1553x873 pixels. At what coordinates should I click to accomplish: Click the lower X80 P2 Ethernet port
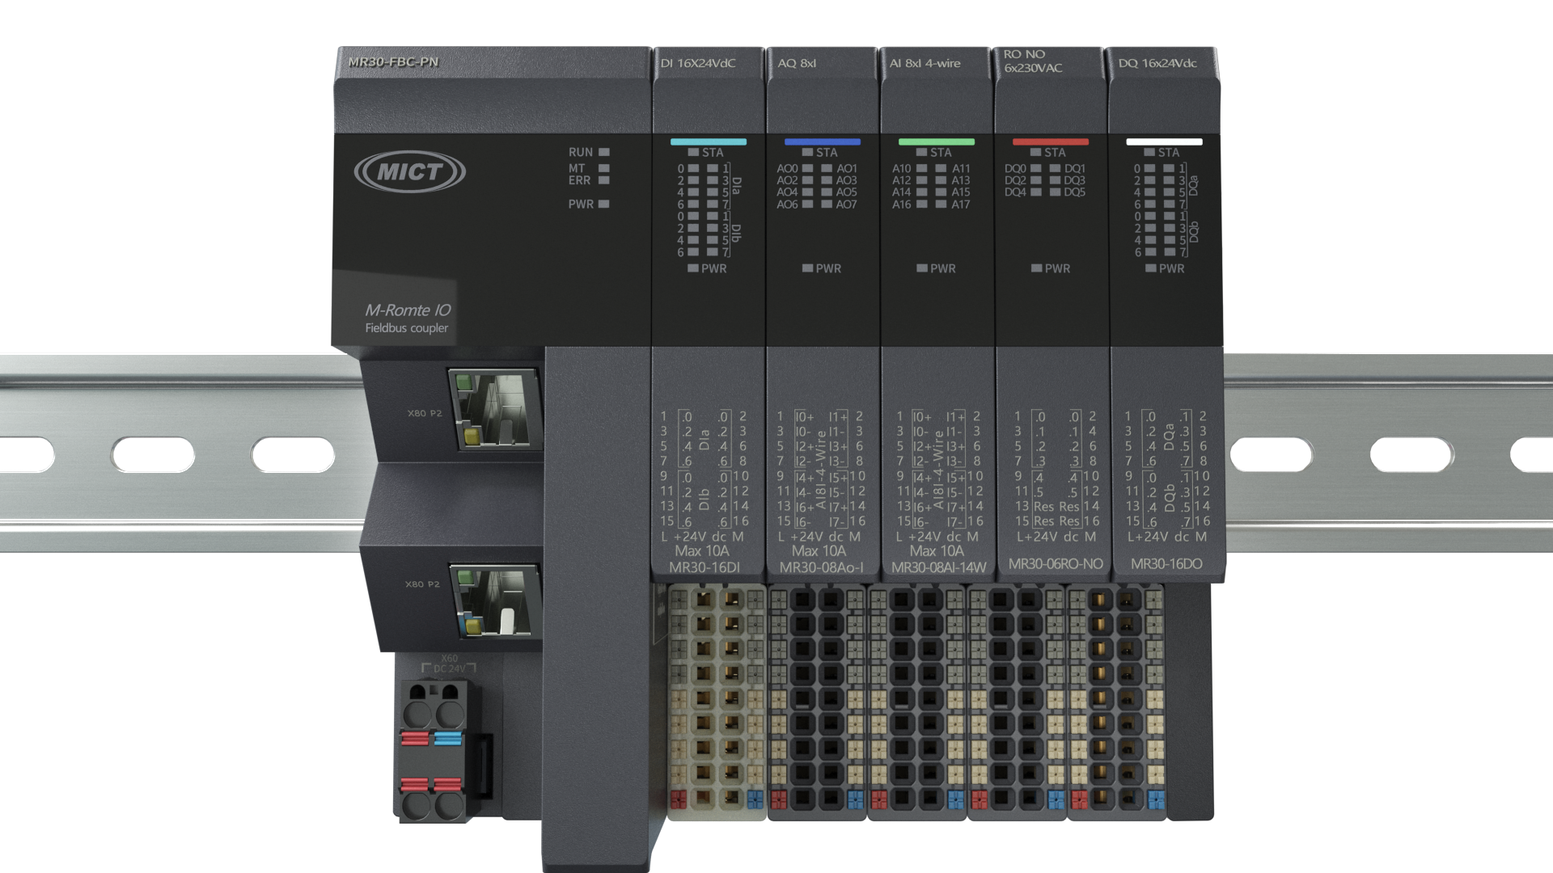[495, 601]
